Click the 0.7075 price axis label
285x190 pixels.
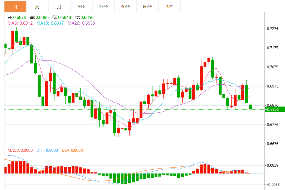(272, 67)
